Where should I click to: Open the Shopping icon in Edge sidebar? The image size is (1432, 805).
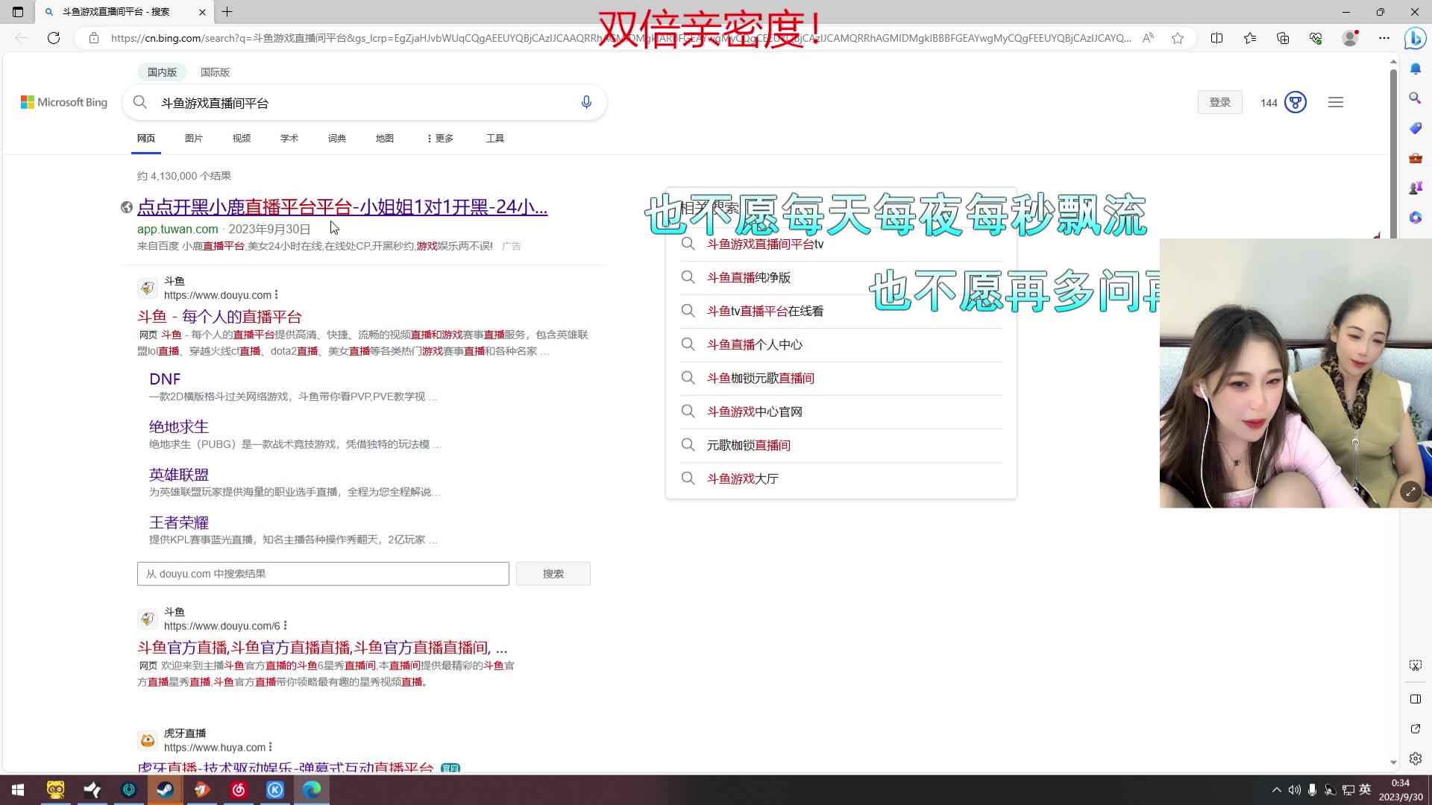click(1416, 127)
